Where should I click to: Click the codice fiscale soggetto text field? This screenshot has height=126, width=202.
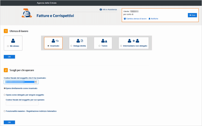(x=22, y=103)
